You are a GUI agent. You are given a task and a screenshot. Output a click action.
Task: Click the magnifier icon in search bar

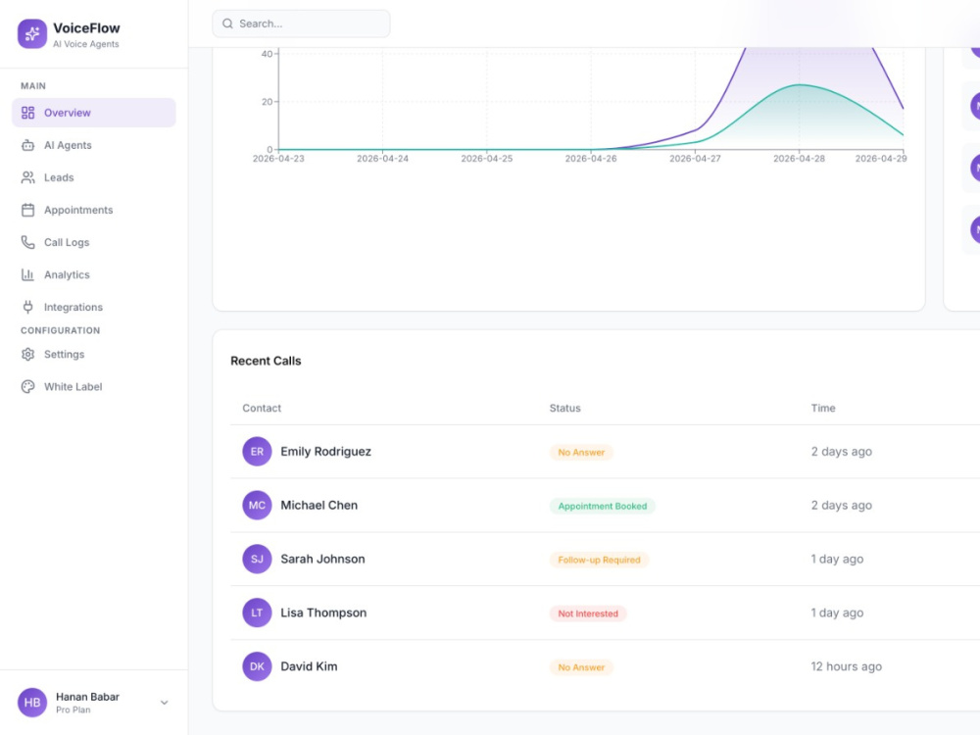(227, 24)
